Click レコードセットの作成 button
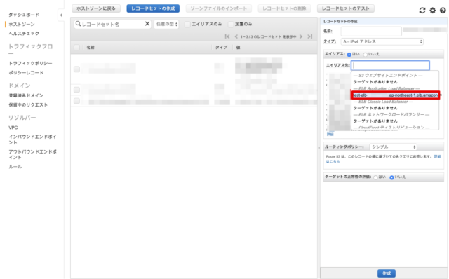Screen dimensions: 449x279 153,8
